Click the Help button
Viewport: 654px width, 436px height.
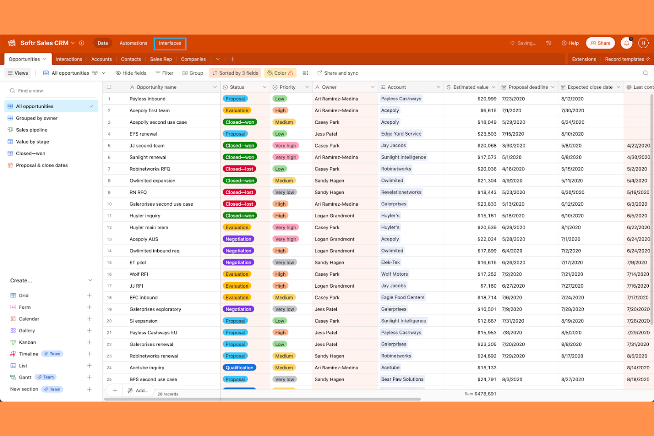tap(570, 43)
